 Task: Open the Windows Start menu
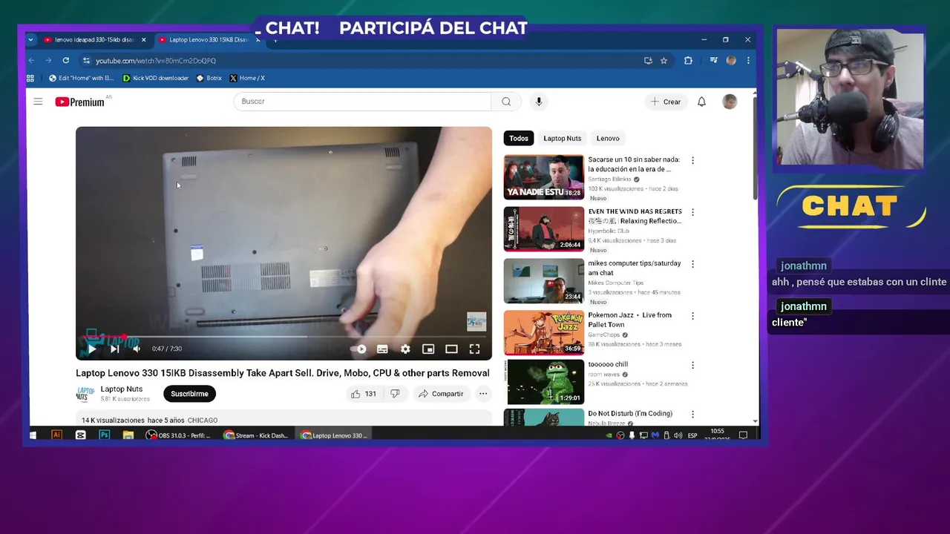click(x=33, y=435)
